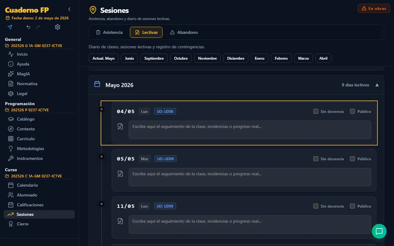The image size is (394, 246).
Task: Jump to the Septiembre month button
Action: (x=154, y=58)
